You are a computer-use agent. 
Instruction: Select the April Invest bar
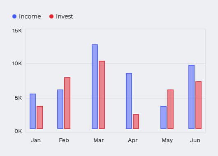pos(136,122)
